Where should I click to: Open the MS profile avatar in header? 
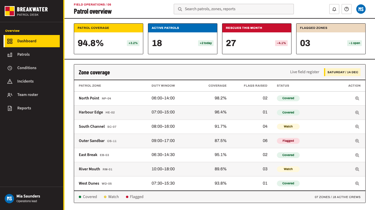point(361,9)
